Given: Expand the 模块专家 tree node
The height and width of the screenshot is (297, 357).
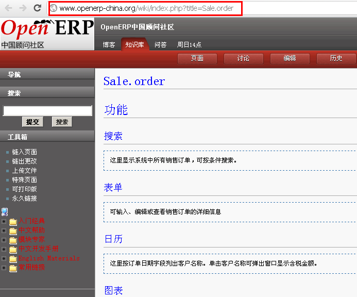Looking at the screenshot, I should [x=4, y=240].
